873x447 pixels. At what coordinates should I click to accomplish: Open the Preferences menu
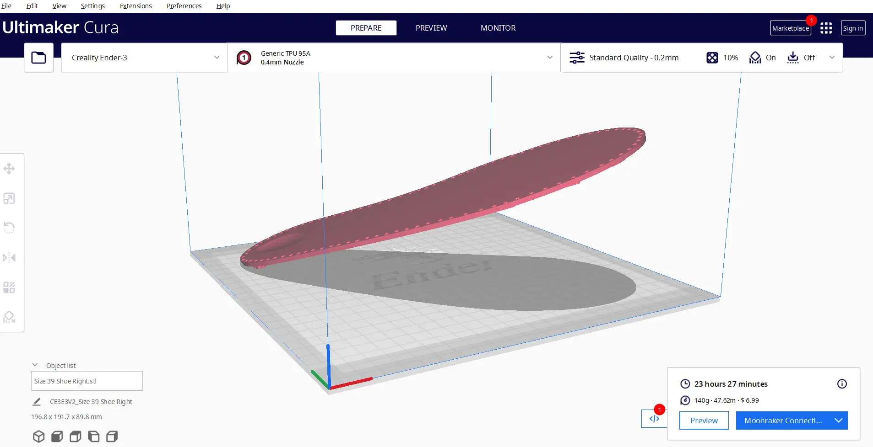[184, 6]
